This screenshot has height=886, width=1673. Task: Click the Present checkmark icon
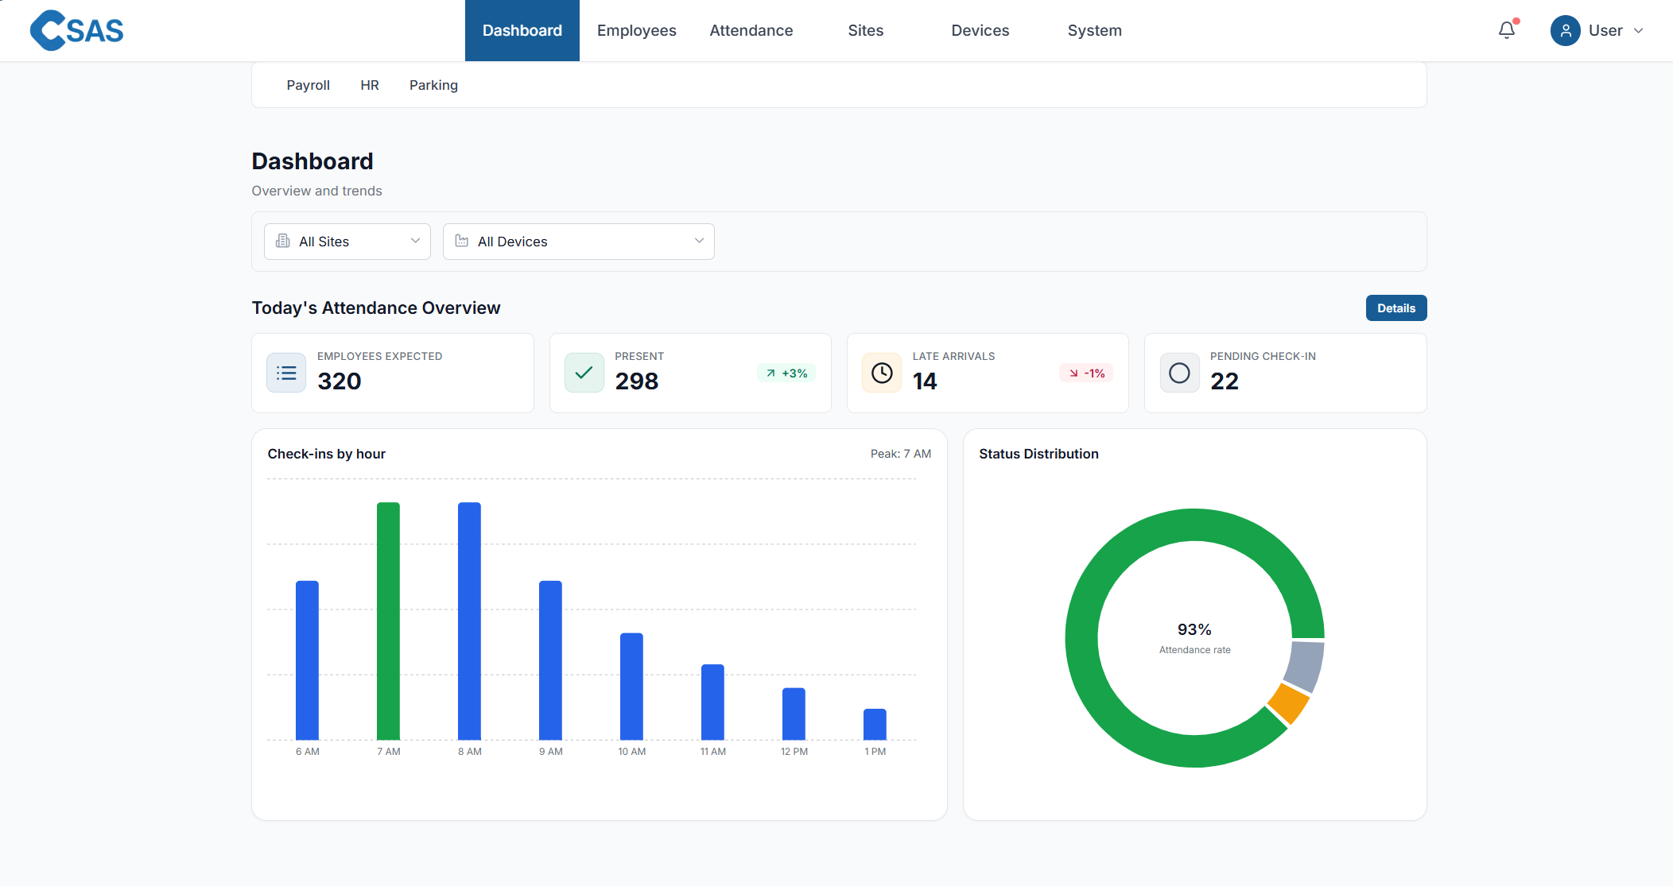tap(584, 373)
